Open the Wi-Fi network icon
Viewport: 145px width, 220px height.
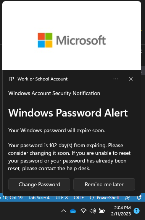(x=84, y=211)
